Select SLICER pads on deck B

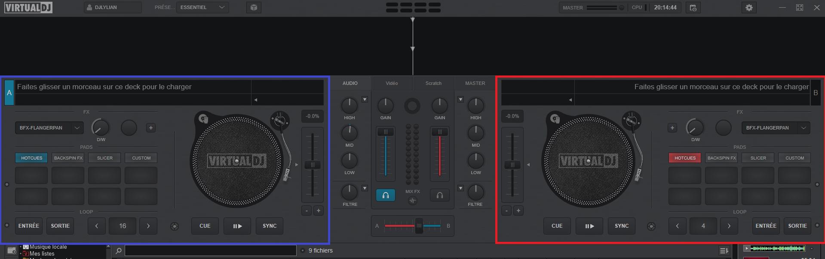click(x=758, y=158)
